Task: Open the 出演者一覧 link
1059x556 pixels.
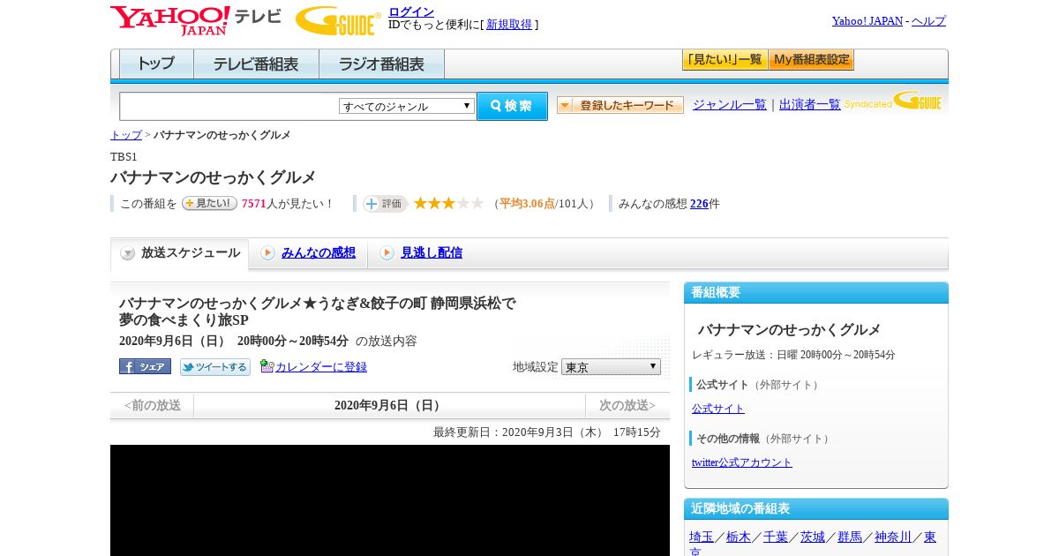Action: pos(810,104)
